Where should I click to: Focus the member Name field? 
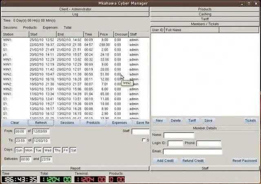[x=179, y=135]
